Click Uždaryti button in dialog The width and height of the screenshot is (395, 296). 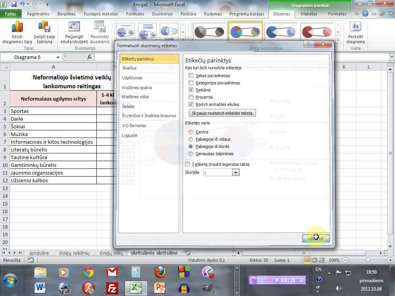(316, 238)
